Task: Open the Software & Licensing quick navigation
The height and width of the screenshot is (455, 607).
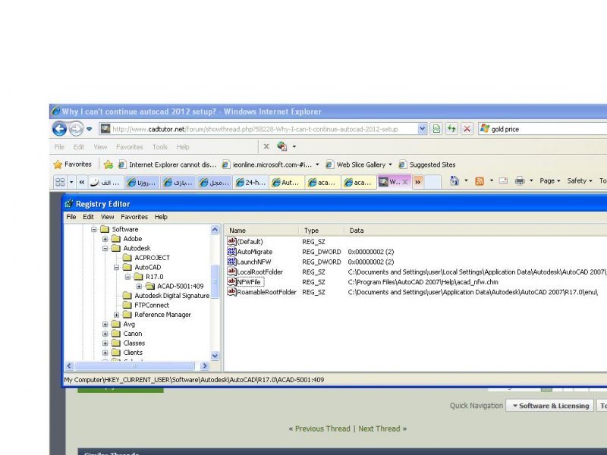Action: [550, 406]
